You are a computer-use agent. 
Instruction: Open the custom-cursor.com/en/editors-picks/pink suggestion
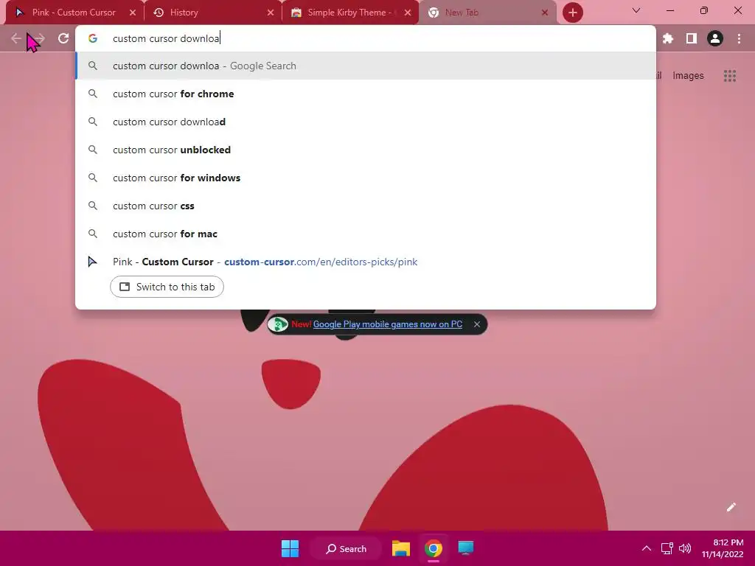366,262
